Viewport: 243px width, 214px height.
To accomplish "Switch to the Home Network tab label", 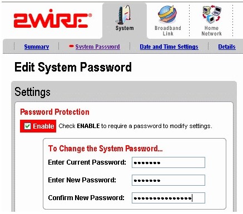I will [x=211, y=31].
